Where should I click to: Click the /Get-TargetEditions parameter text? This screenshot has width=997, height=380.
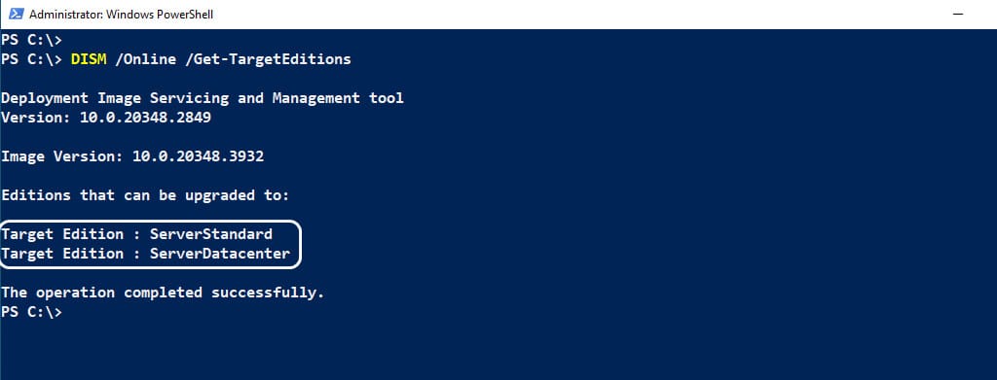[x=268, y=59]
